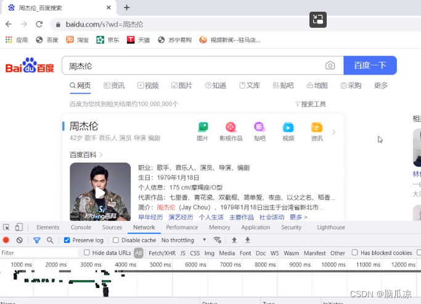Viewport: 421px width, 304px height.
Task: Expand the 更多 > biography sections
Action: click(298, 217)
